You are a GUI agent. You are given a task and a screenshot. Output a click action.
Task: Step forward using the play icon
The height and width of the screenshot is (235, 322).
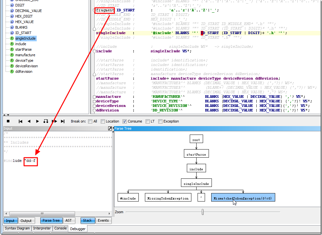37,121
